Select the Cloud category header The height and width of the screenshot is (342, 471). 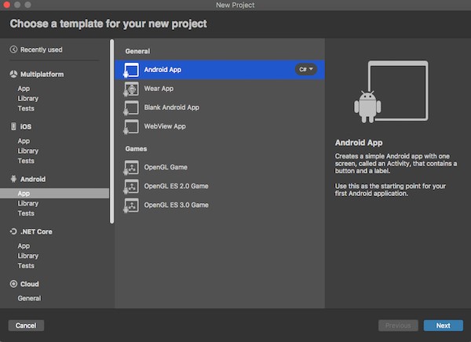(x=30, y=284)
